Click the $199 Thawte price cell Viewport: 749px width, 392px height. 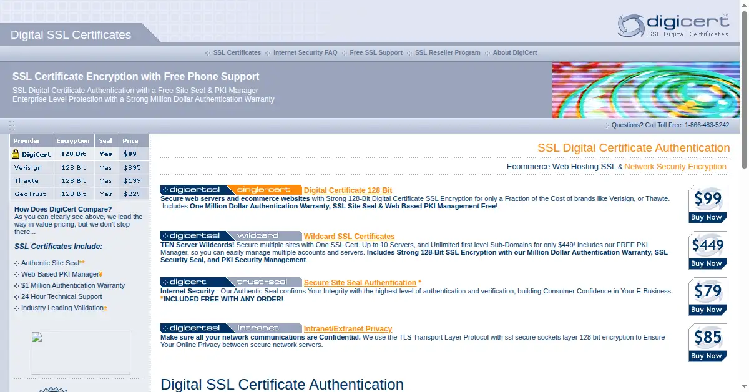click(x=135, y=180)
